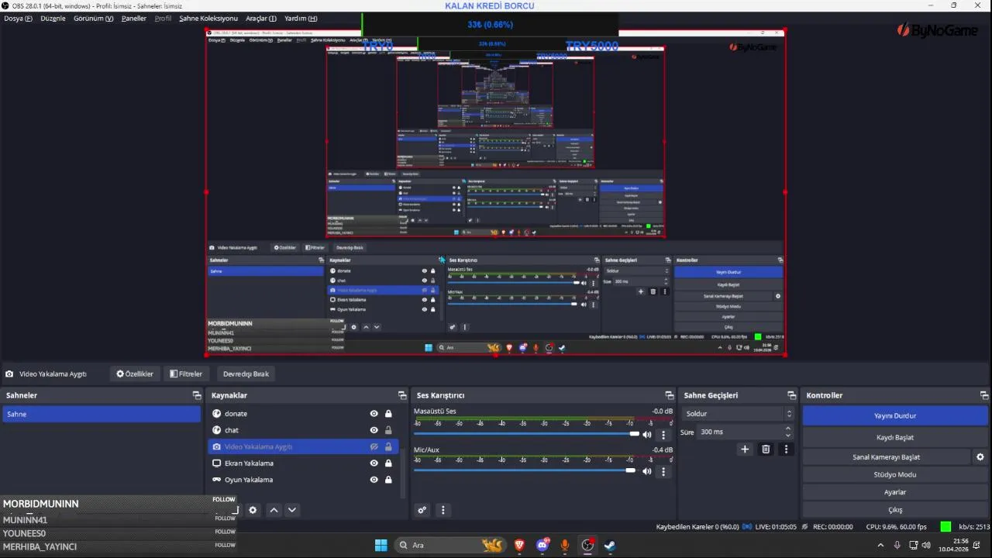Toggle lock on Ekran Yakalama source
Screen dimensions: 992x558
click(x=388, y=463)
